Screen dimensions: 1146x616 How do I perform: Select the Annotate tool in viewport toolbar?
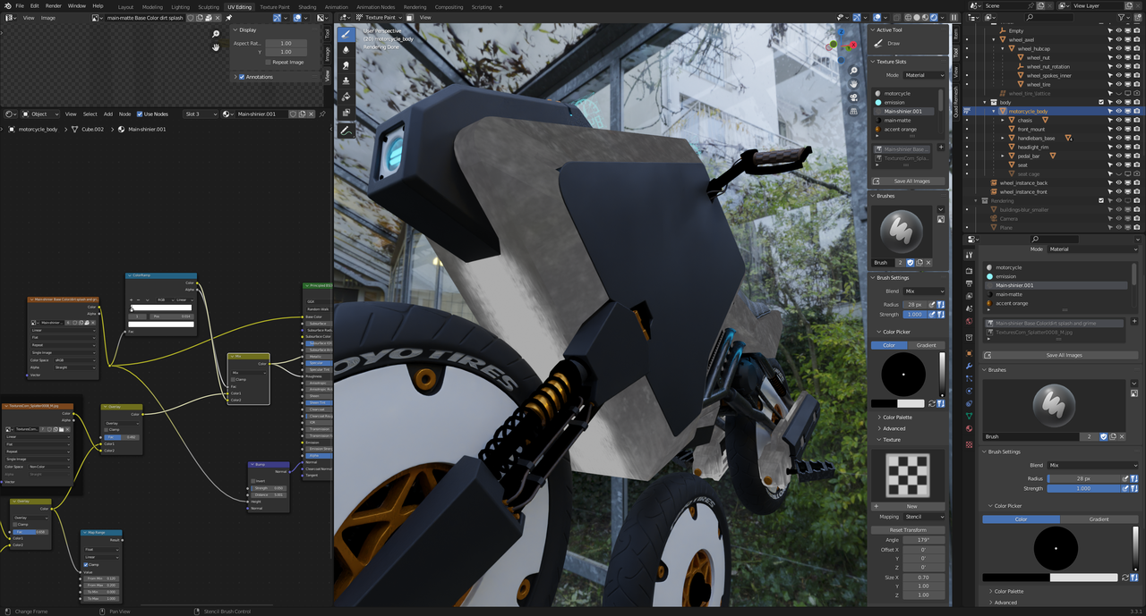tap(346, 131)
